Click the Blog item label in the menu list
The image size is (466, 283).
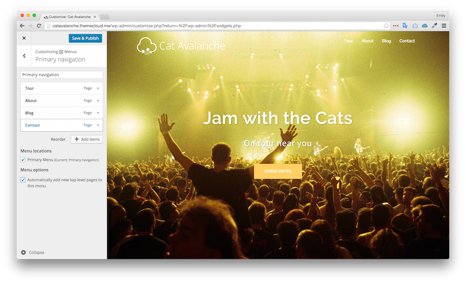[x=29, y=113]
